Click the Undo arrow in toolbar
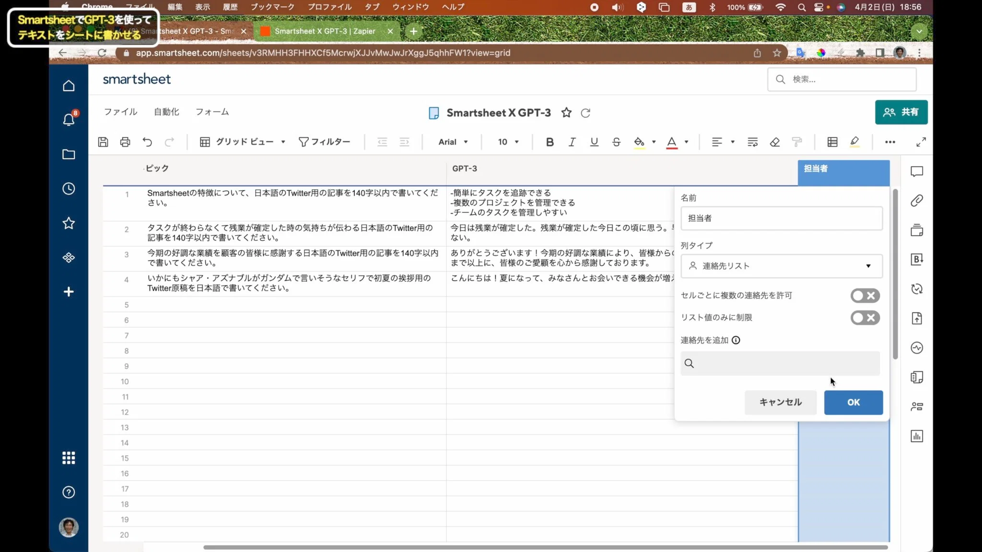The height and width of the screenshot is (552, 982). tap(147, 142)
